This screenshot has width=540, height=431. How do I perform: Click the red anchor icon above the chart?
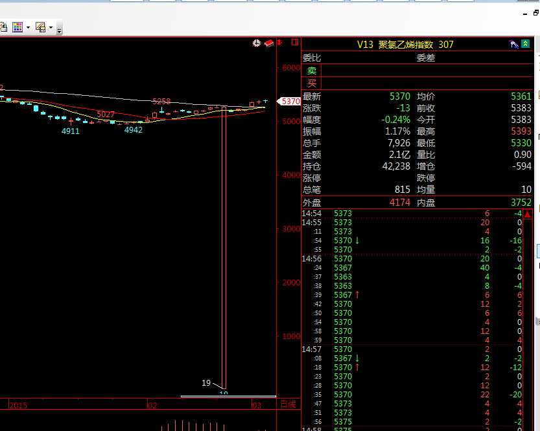[x=280, y=43]
